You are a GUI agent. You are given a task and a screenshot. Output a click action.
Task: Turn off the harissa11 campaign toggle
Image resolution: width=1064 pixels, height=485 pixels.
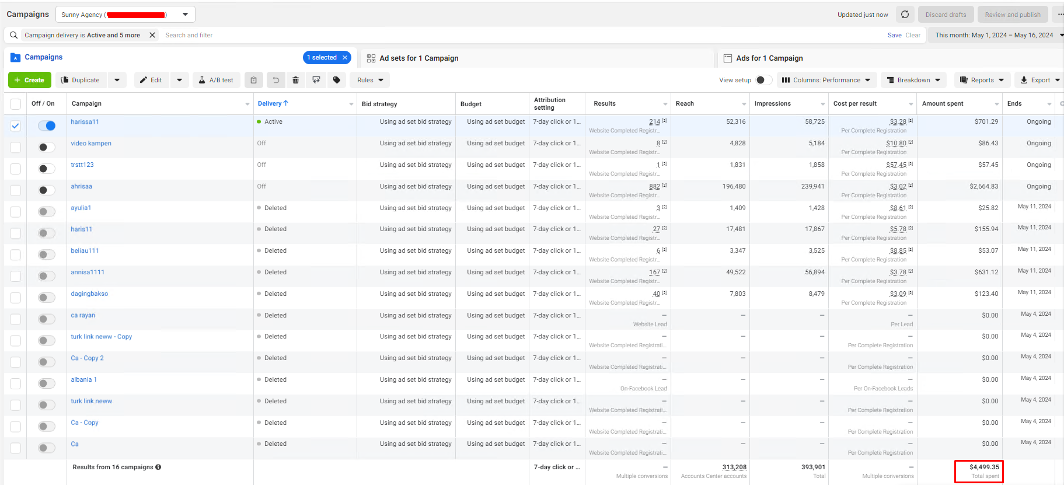[47, 125]
